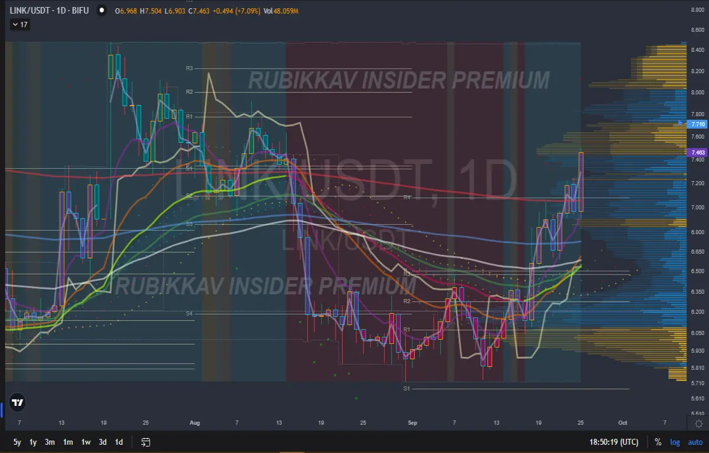Click the blue 7.710 price label

pyautogui.click(x=698, y=124)
